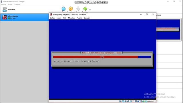Click the Debian icon of VM adam gilangs

pos(5,17)
